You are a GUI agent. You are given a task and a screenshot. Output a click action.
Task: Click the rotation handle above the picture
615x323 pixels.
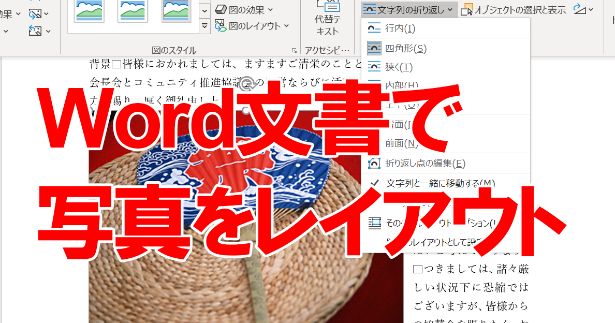(x=247, y=83)
